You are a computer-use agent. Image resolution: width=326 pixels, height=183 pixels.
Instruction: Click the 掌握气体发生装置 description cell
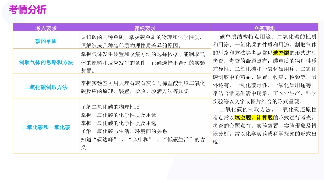coord(144,62)
